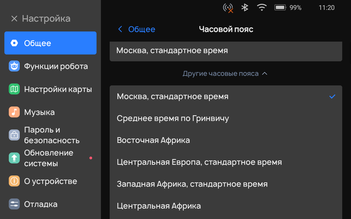Open the current timezone field at top
Viewport: 351px width, 219px height.
pos(225,51)
